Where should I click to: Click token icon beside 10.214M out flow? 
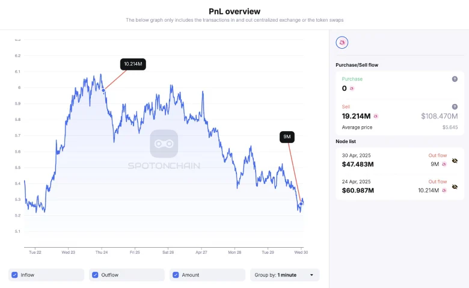click(444, 190)
